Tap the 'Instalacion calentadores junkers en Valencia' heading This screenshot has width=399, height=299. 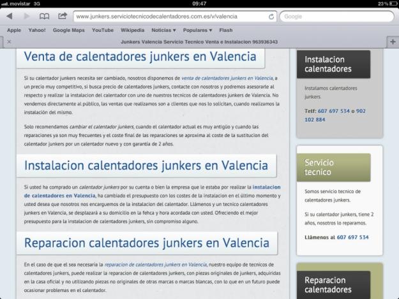146,165
